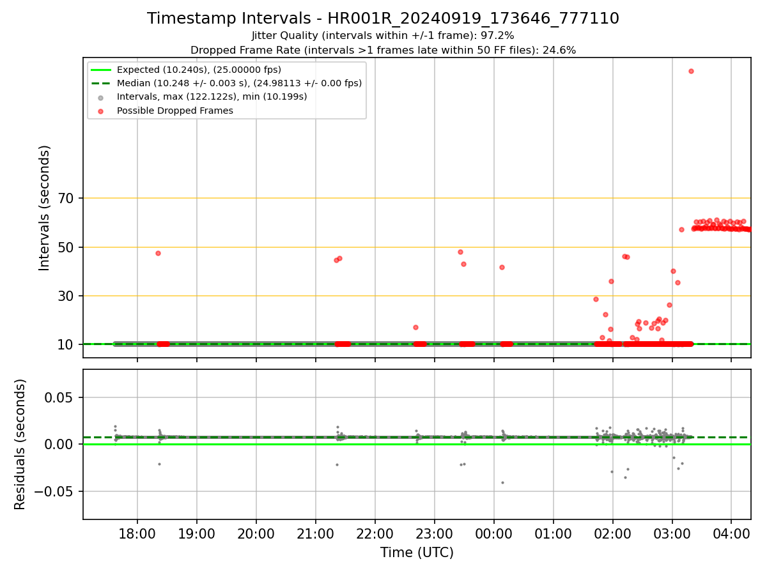Click legend entry starting with 'Median (10.248'
The height and width of the screenshot is (575, 767).
239,83
